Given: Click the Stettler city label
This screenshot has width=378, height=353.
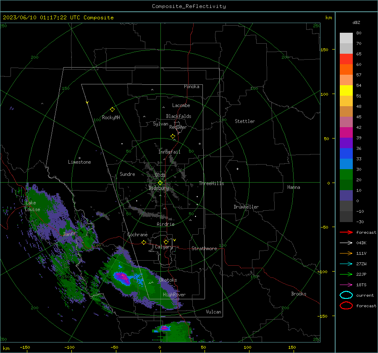Looking at the screenshot, I should [245, 121].
